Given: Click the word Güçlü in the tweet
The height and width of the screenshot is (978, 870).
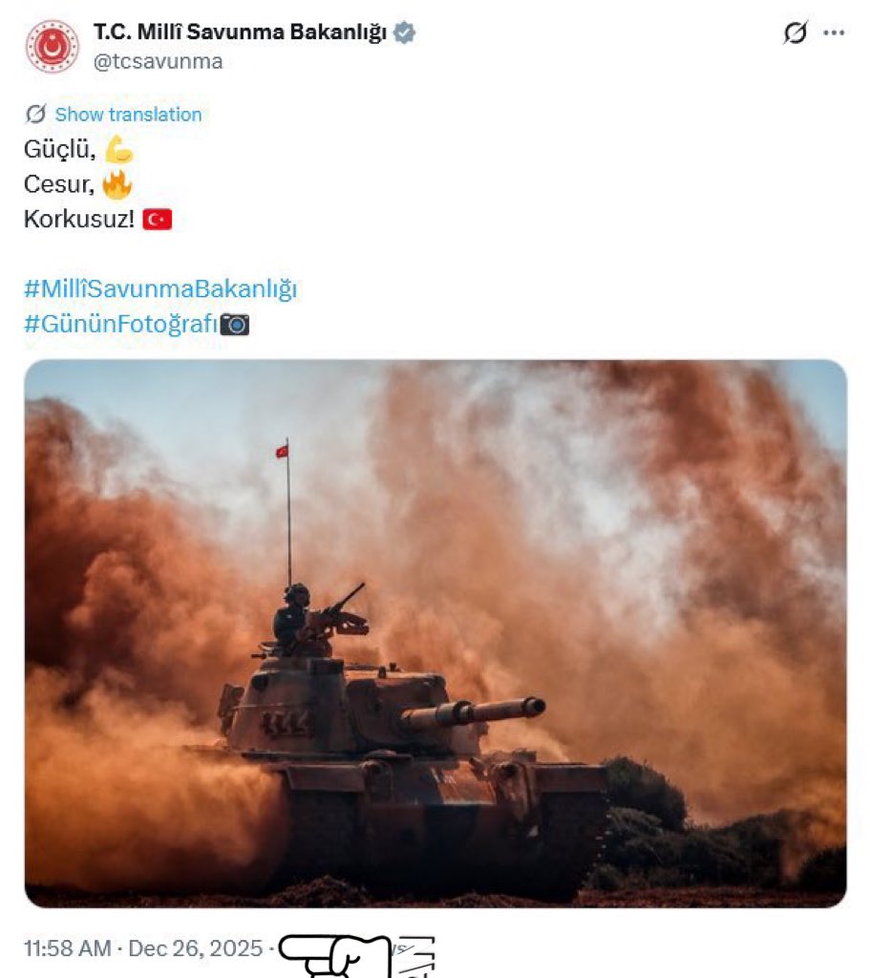Looking at the screenshot, I should (60, 150).
